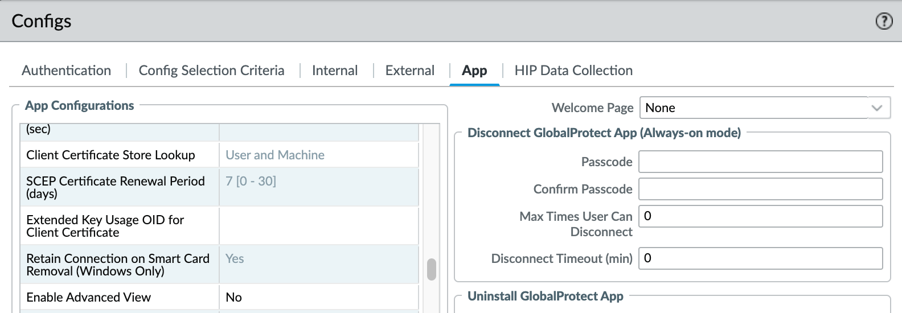Click the Extended Key Usage OID value cell

click(319, 226)
